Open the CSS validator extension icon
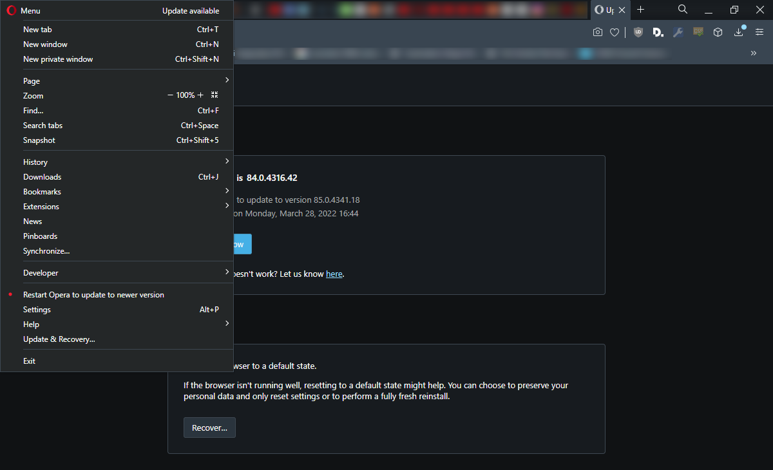Screen dimensions: 773x470 [x=698, y=32]
